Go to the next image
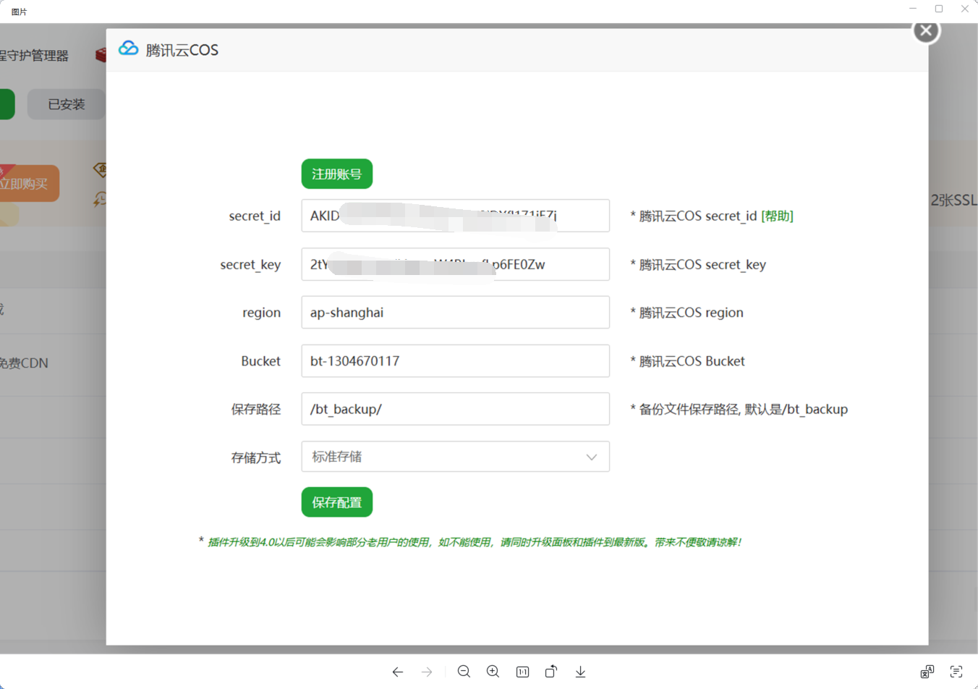978x689 pixels. [x=427, y=672]
